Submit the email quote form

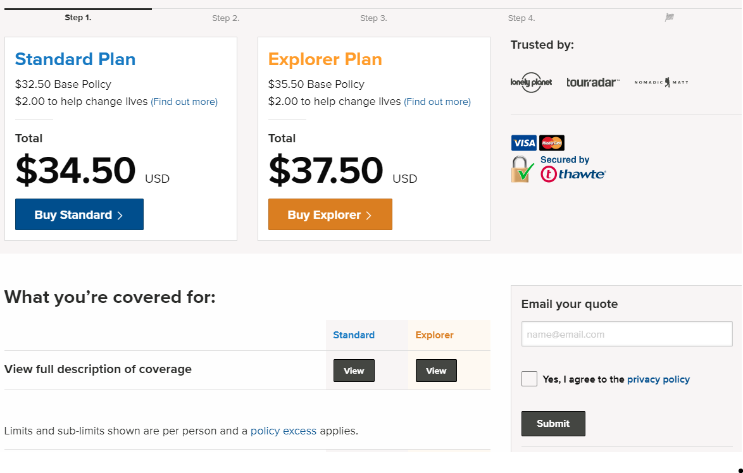[553, 424]
